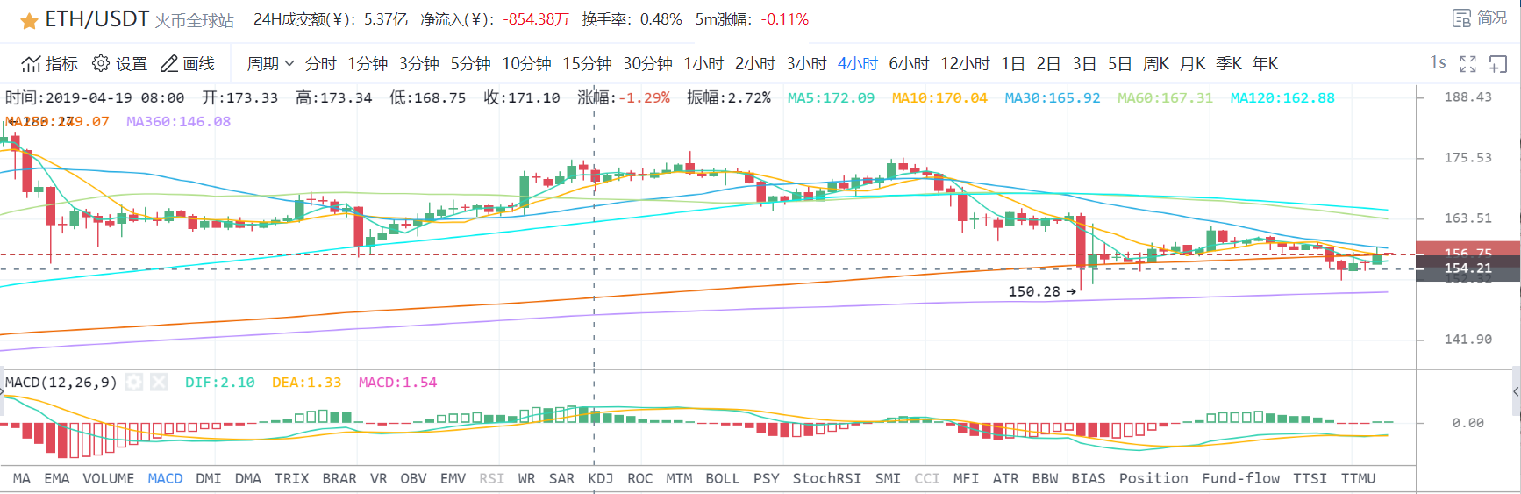Enable the SMI indicator
Image resolution: width=1521 pixels, height=494 pixels.
tap(888, 478)
